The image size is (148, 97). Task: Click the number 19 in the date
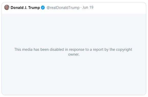pos(91,7)
